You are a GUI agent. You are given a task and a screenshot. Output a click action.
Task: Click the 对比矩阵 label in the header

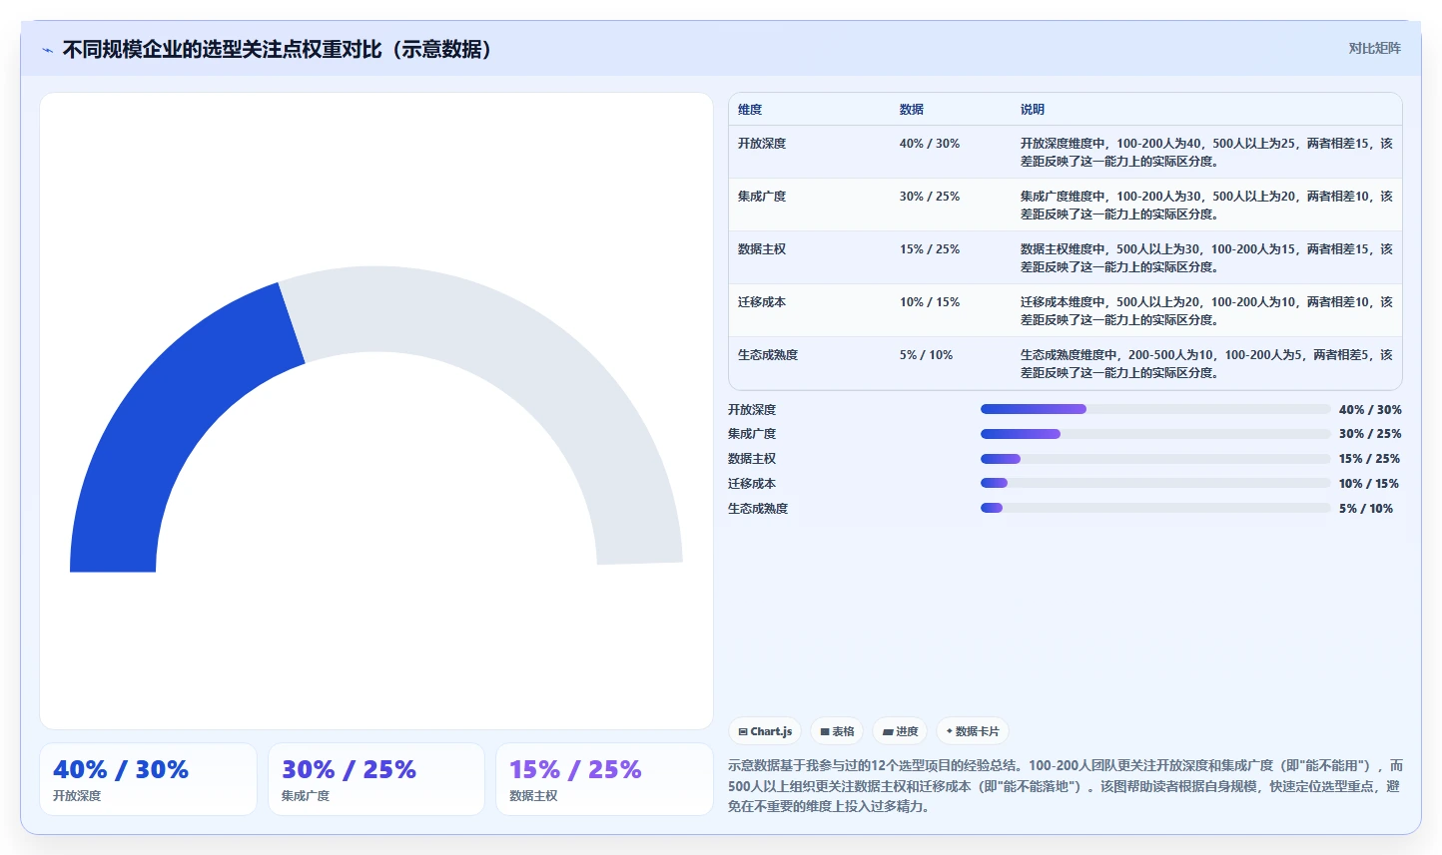pos(1374,48)
